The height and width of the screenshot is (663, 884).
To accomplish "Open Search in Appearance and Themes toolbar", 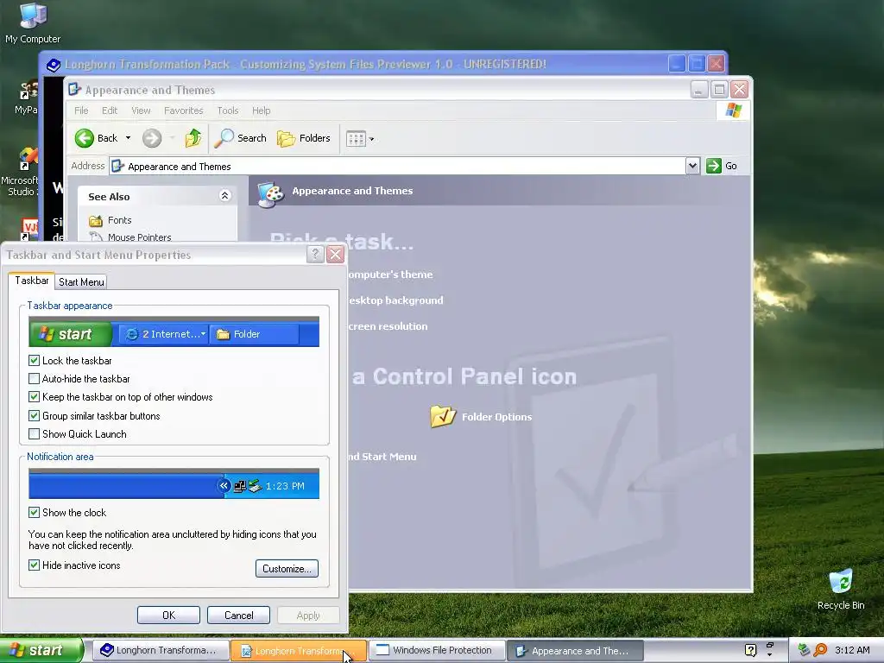I will point(241,138).
